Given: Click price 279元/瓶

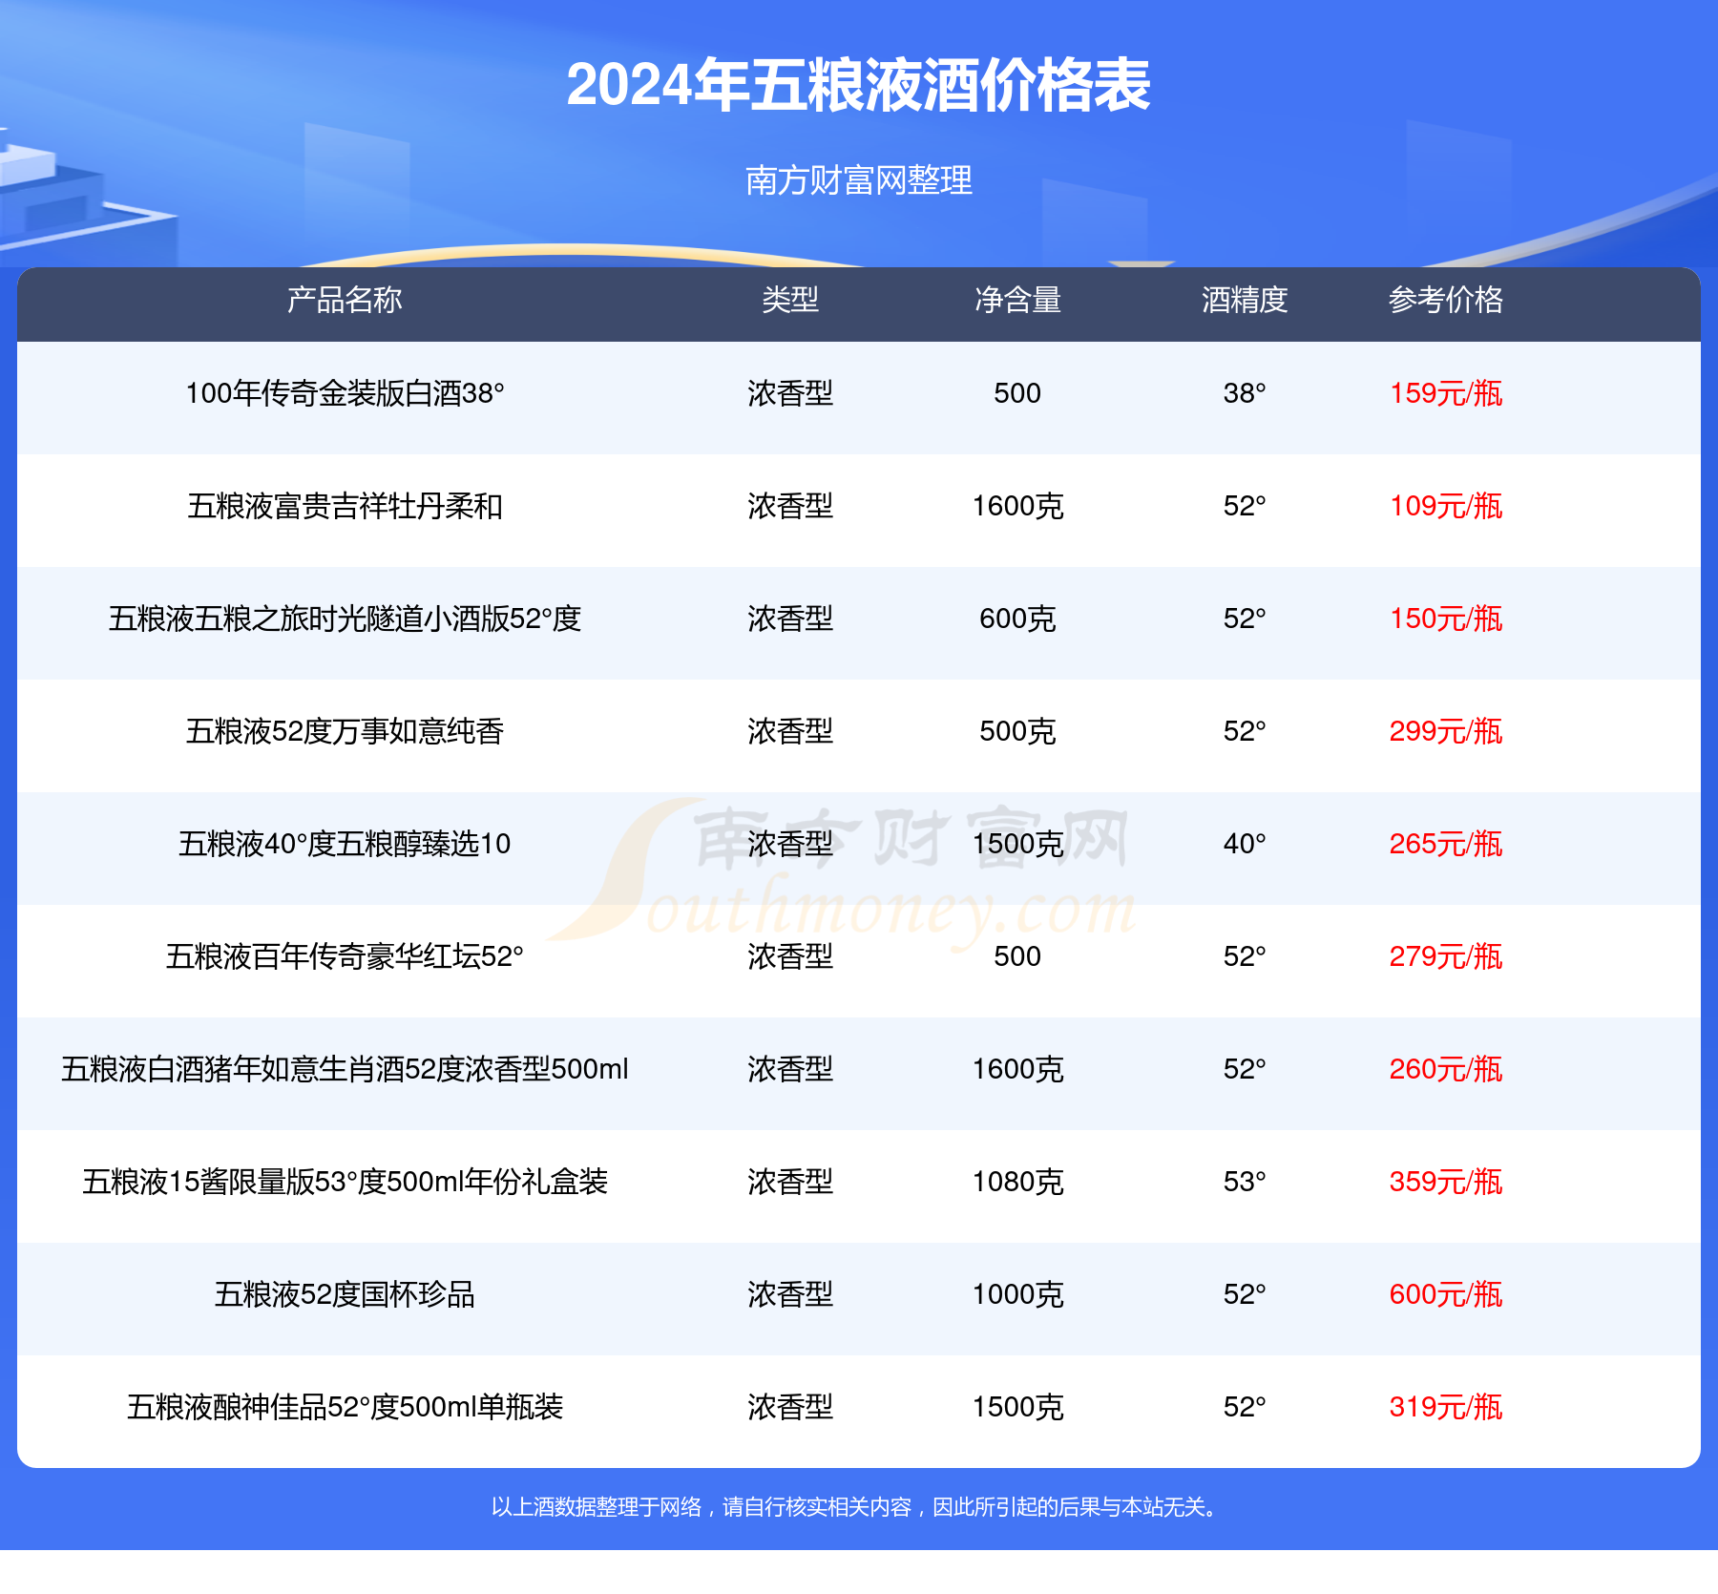Looking at the screenshot, I should click(1446, 956).
